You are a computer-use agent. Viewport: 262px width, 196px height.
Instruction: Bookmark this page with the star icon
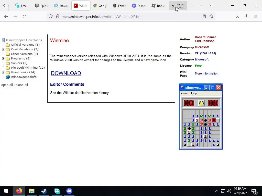(211, 16)
